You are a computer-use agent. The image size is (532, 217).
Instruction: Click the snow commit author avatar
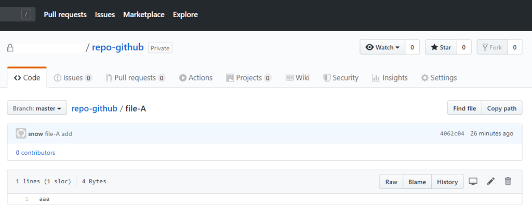pyautogui.click(x=21, y=133)
